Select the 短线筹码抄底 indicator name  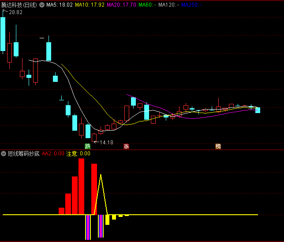[23, 154]
